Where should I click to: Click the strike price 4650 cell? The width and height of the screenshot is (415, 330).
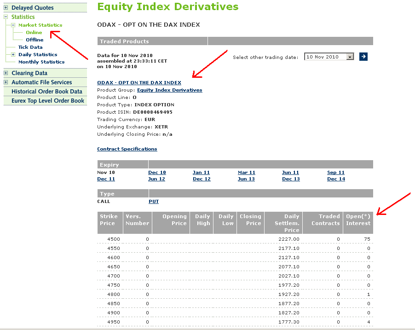pos(114,267)
